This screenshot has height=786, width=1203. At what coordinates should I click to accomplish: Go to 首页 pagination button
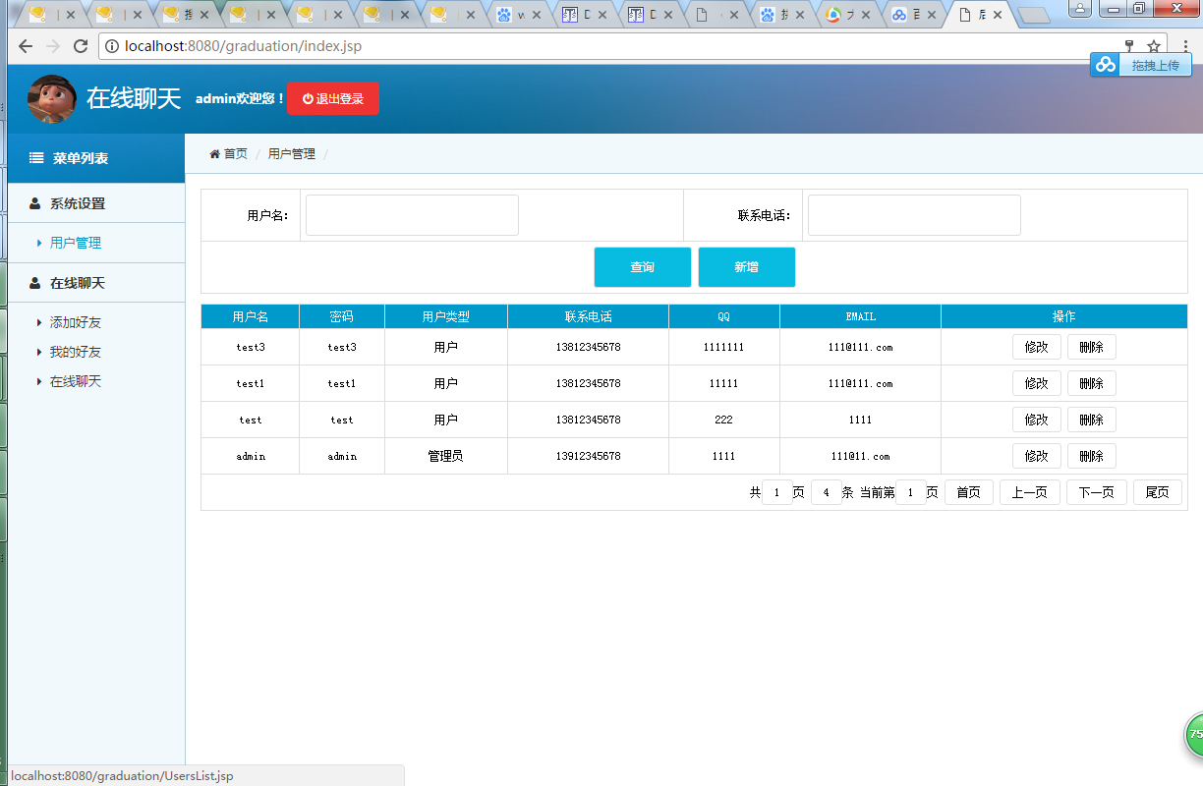point(969,492)
